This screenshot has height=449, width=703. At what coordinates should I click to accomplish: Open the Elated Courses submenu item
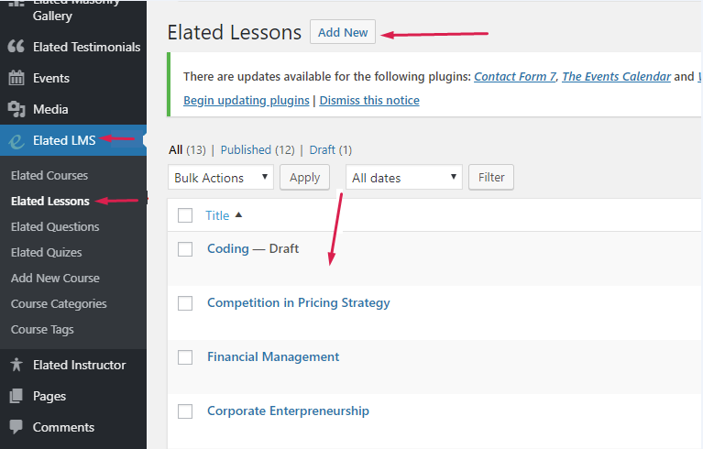tap(49, 175)
